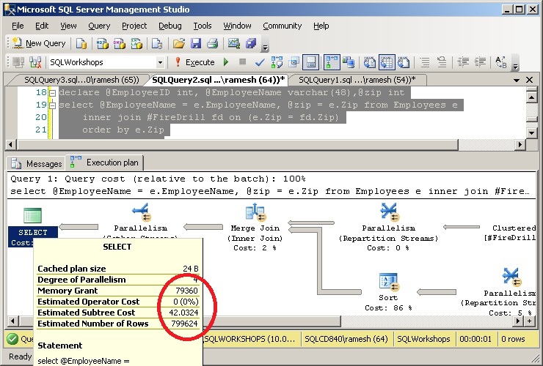Toggle IntelliSense enabled

[x=310, y=62]
